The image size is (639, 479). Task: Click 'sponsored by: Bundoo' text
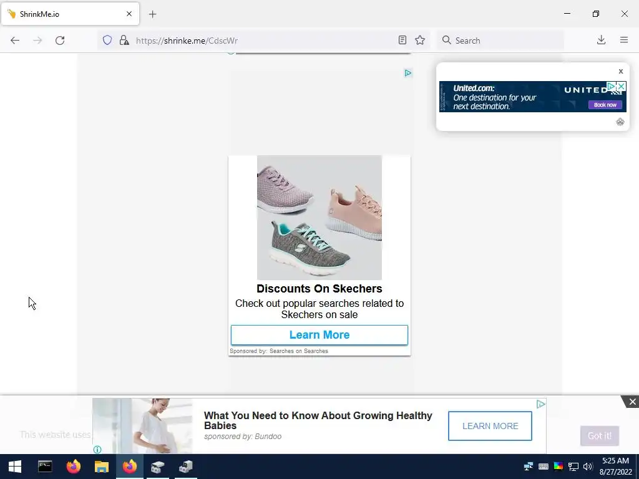243,436
